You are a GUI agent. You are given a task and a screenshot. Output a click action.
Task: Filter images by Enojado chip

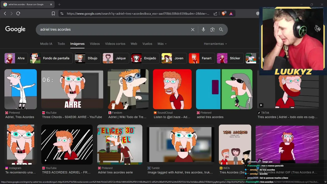[145, 58]
